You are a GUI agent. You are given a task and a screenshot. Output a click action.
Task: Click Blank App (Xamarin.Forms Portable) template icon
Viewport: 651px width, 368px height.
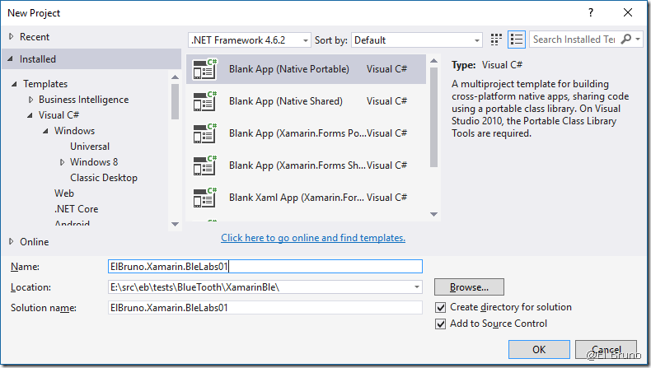[204, 133]
